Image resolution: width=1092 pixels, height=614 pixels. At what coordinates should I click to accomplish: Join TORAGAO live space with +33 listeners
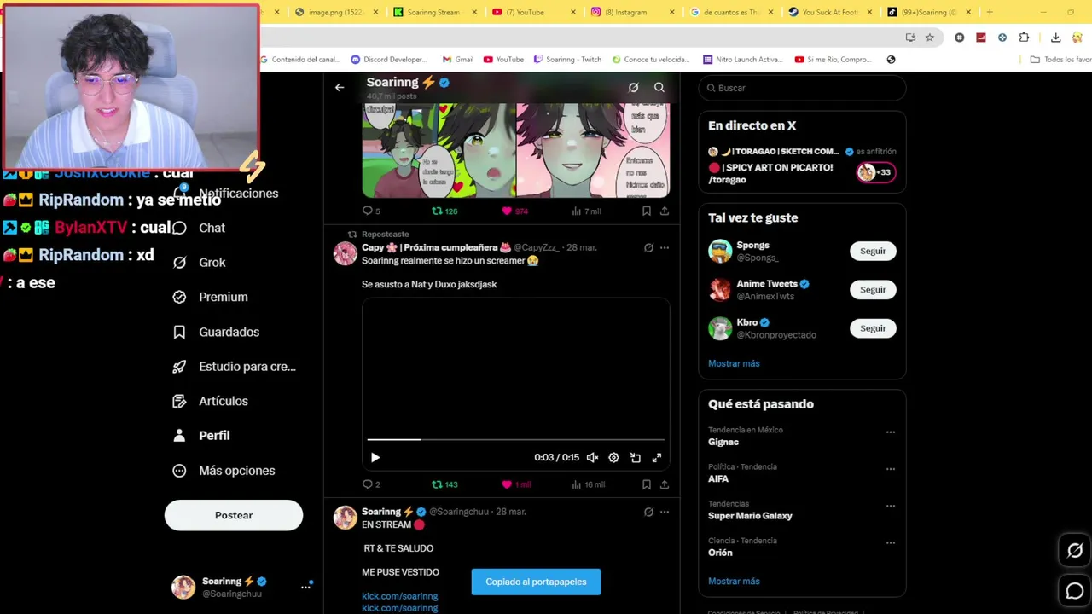[x=876, y=172]
